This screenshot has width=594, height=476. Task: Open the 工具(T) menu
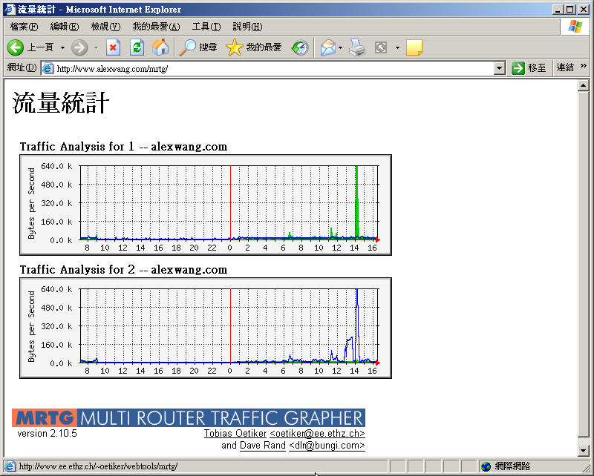pos(206,27)
